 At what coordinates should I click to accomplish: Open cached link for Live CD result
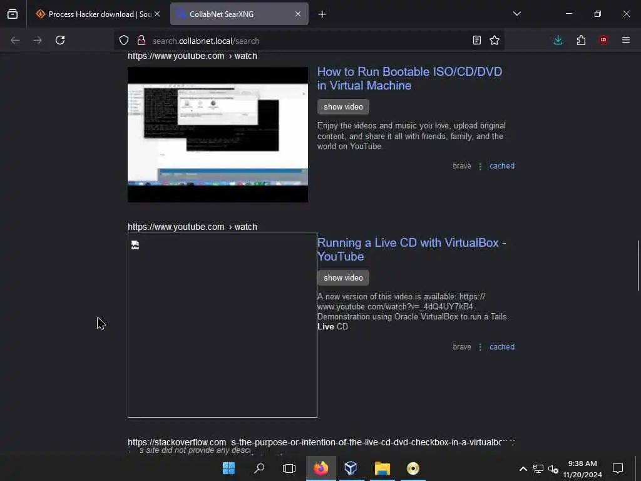tap(502, 346)
